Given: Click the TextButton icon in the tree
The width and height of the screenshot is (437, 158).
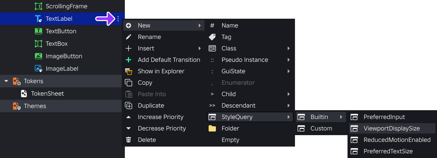Looking at the screenshot, I should coord(38,31).
